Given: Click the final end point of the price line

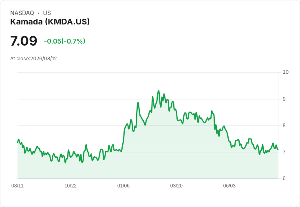Looking at the screenshot, I should click(278, 150).
